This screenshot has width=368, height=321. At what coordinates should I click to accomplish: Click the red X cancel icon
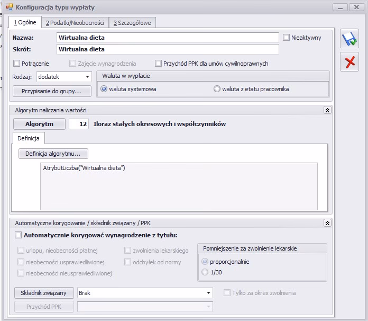pyautogui.click(x=349, y=62)
